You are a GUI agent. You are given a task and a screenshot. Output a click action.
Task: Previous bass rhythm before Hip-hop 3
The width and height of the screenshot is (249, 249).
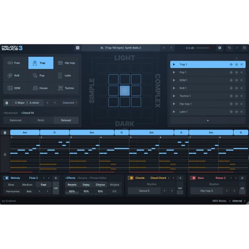(227, 191)
